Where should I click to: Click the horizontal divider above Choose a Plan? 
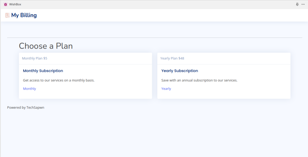click(x=155, y=38)
